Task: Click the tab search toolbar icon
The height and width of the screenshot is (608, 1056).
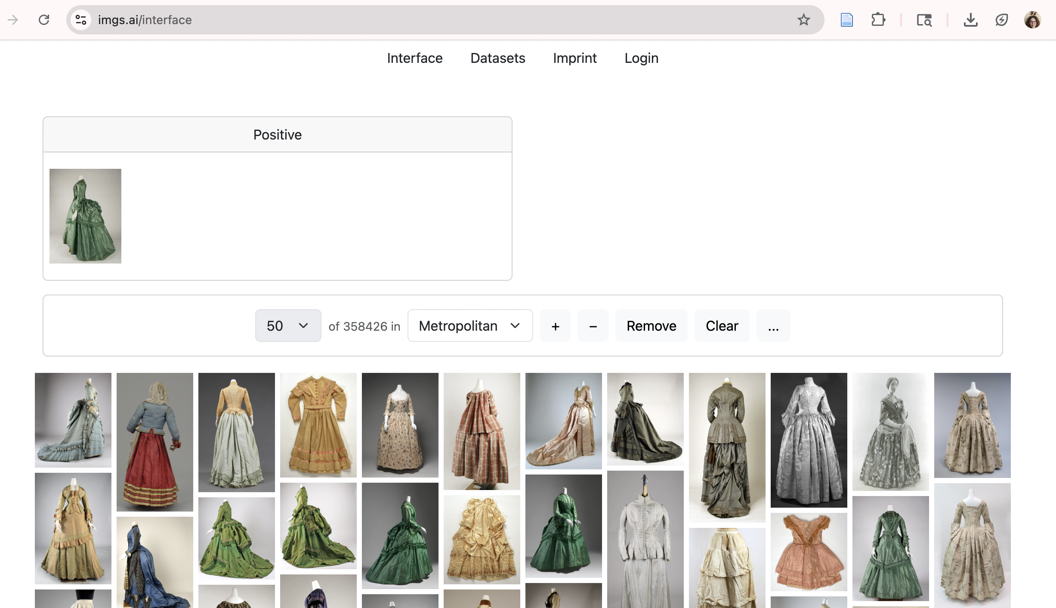Action: click(x=924, y=20)
